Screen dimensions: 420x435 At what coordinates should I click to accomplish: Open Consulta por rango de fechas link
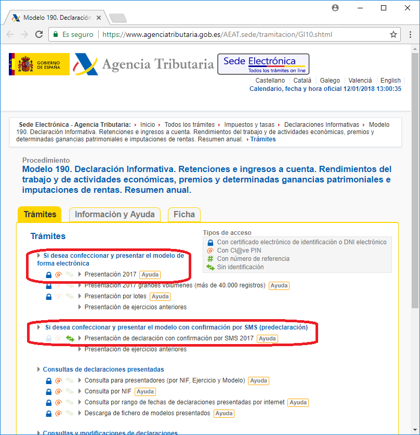click(185, 402)
